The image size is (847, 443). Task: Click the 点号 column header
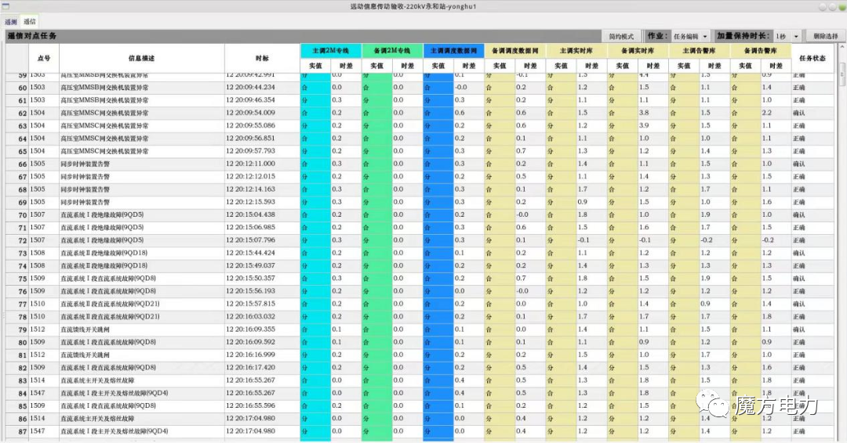(x=44, y=58)
